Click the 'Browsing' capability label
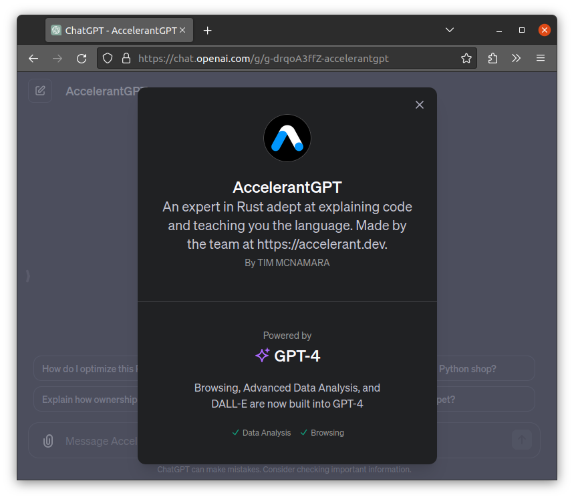The height and width of the screenshot is (499, 574). (x=327, y=433)
